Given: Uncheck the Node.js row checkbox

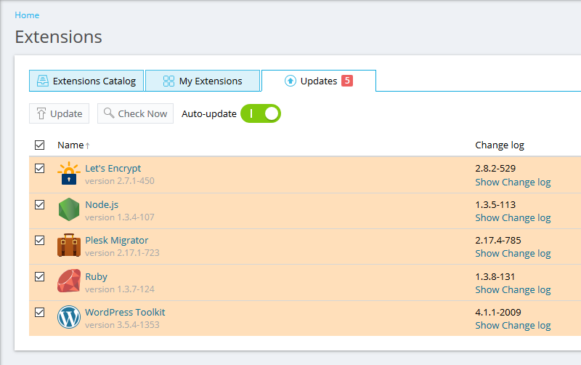Looking at the screenshot, I should 40,205.
